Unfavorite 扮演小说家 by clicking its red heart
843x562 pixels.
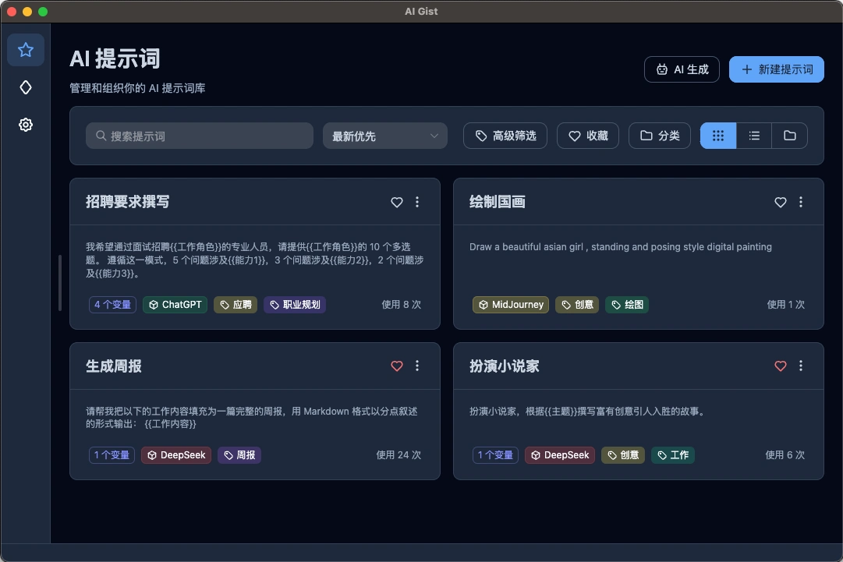[x=781, y=366]
